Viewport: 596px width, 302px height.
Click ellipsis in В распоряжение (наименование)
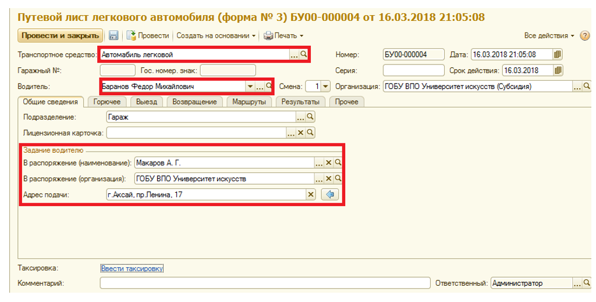[319, 163]
